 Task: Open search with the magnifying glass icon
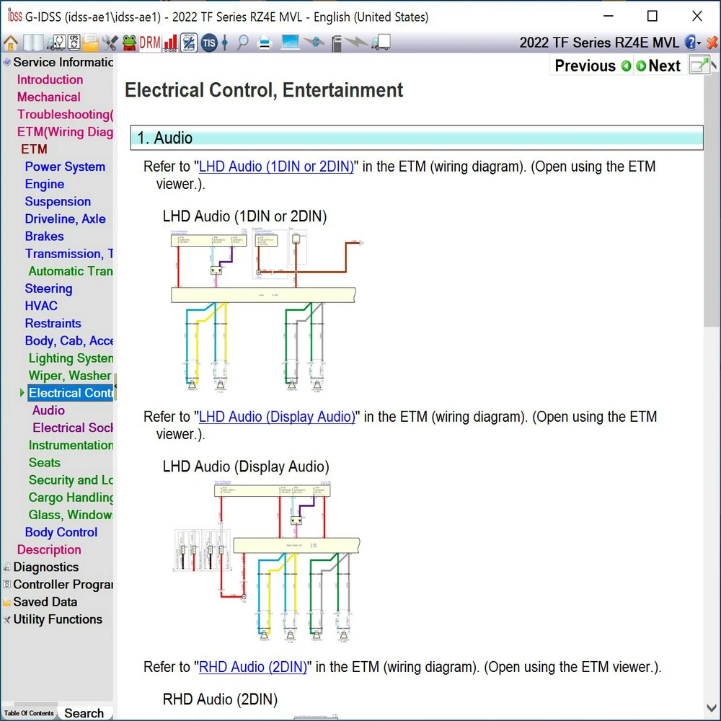coord(242,43)
